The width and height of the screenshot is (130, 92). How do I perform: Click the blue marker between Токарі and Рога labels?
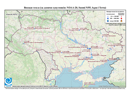79,30
